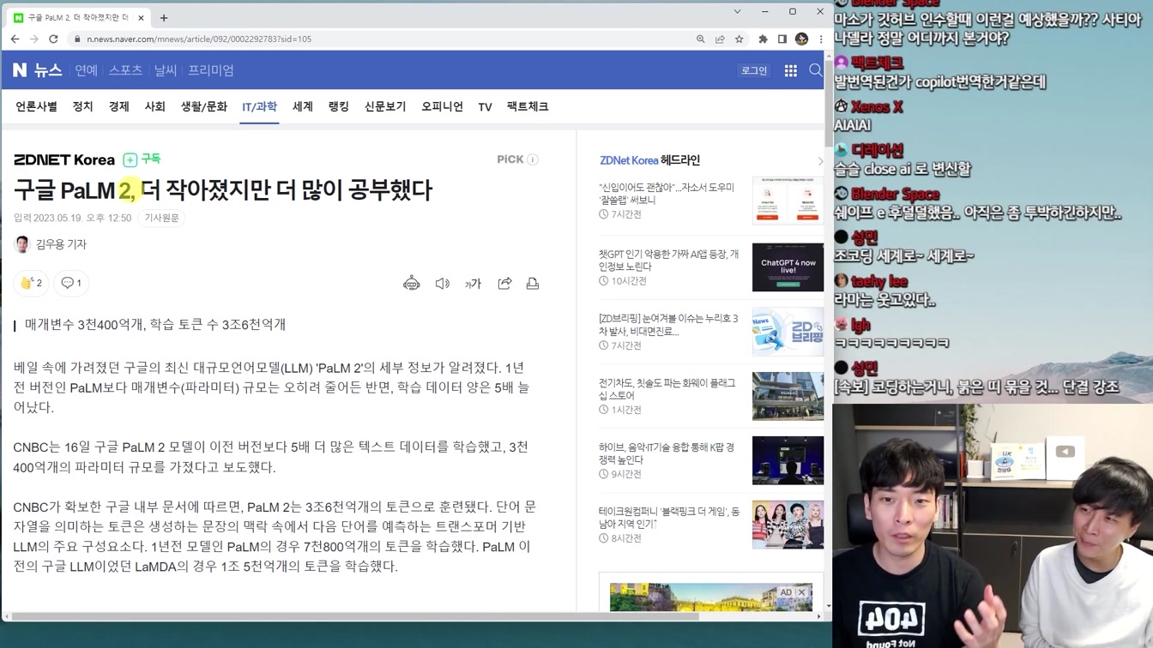Viewport: 1153px width, 648px height.
Task: Open headline 블랙핑크 더 게임 article
Action: coord(669,518)
